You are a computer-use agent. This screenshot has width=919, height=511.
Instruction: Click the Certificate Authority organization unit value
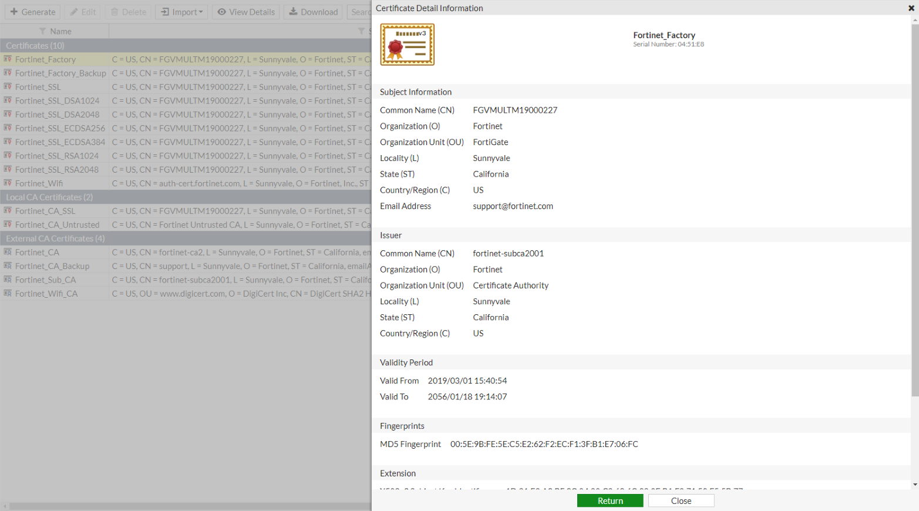pyautogui.click(x=510, y=285)
